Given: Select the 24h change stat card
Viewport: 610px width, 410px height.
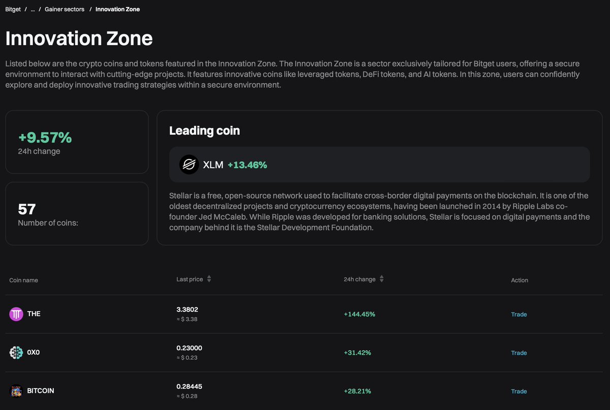Looking at the screenshot, I should 77,142.
